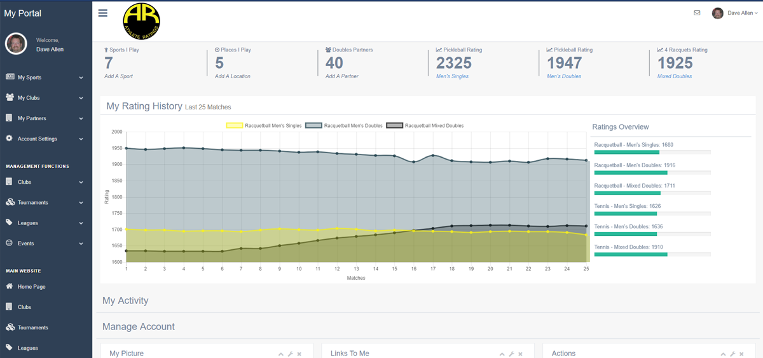Click the Add A Sport link
Image resolution: width=763 pixels, height=358 pixels.
click(x=118, y=76)
